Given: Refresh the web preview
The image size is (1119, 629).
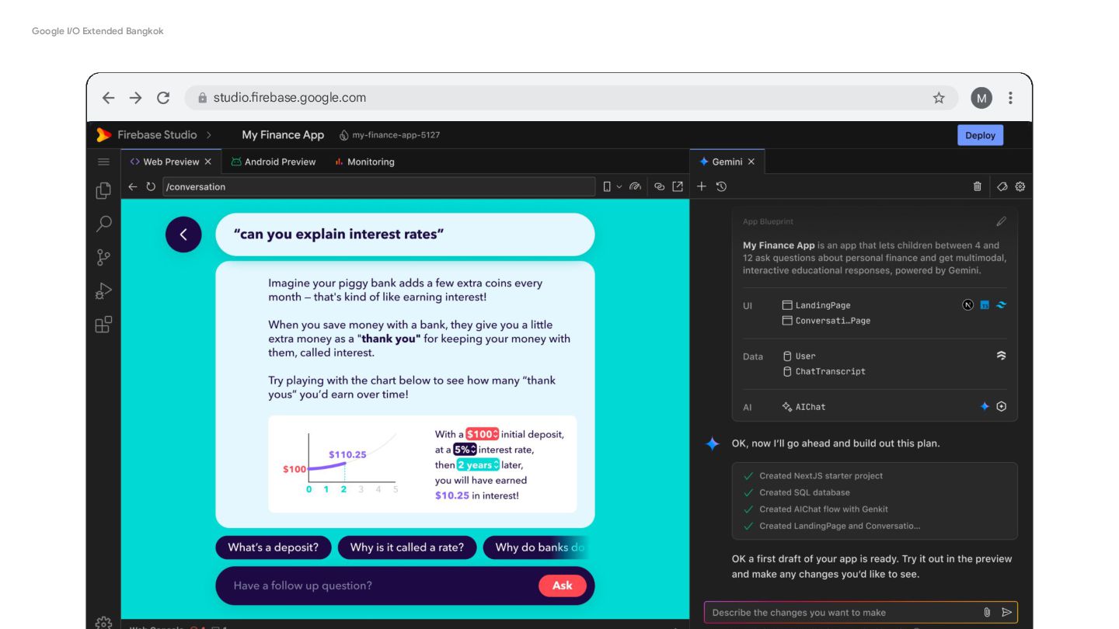Looking at the screenshot, I should click(x=151, y=186).
